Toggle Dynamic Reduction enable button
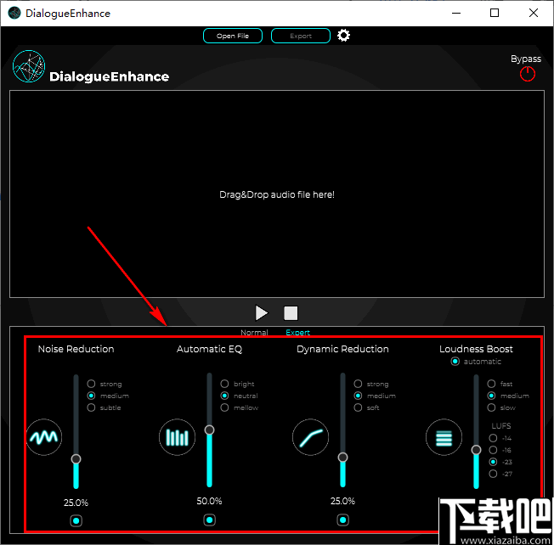554x545 pixels. 342,520
